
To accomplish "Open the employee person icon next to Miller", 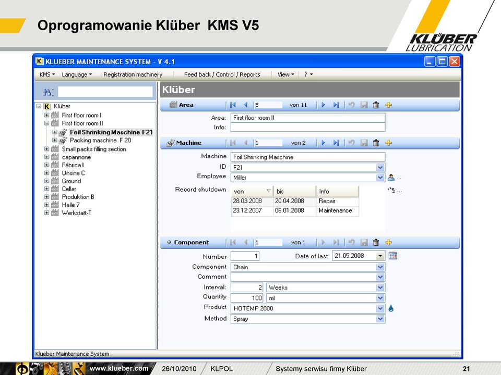I will click(391, 177).
